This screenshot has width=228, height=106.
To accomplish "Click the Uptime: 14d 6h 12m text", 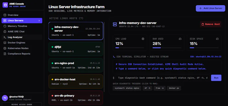I will tap(89, 68).
